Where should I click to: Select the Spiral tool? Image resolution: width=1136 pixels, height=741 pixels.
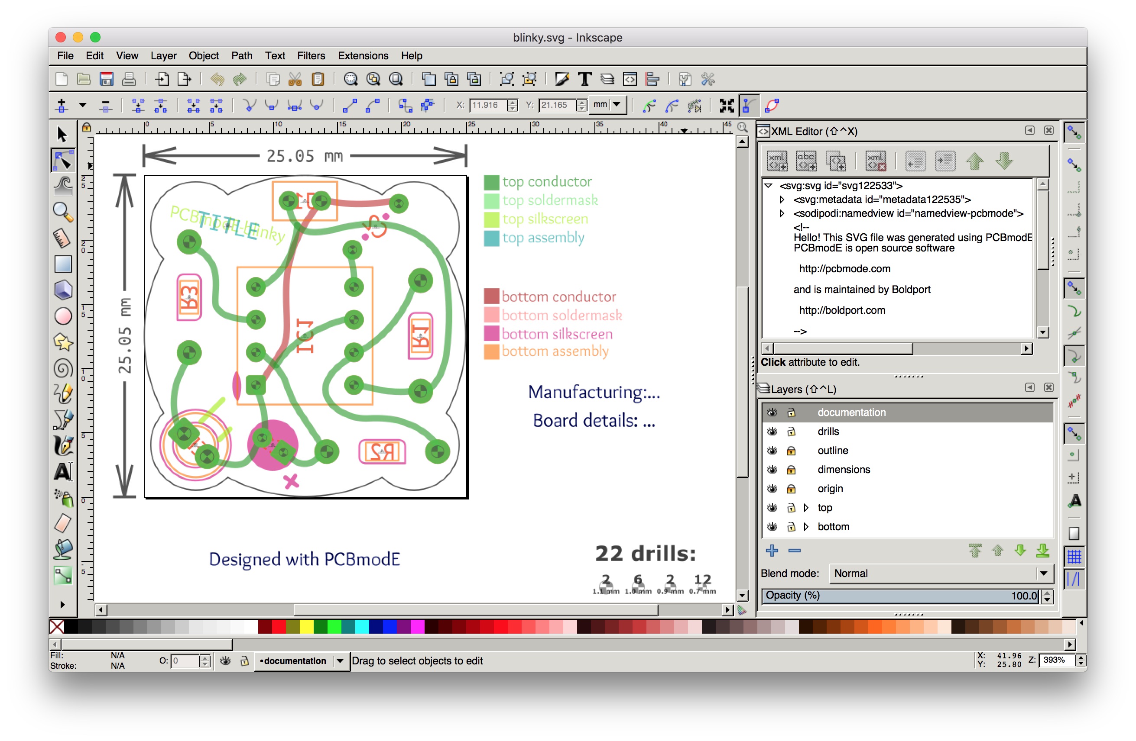[x=62, y=367]
